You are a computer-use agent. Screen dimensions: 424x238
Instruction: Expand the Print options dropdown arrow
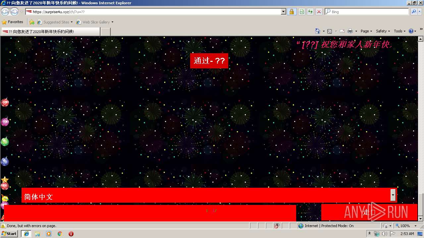(x=356, y=31)
